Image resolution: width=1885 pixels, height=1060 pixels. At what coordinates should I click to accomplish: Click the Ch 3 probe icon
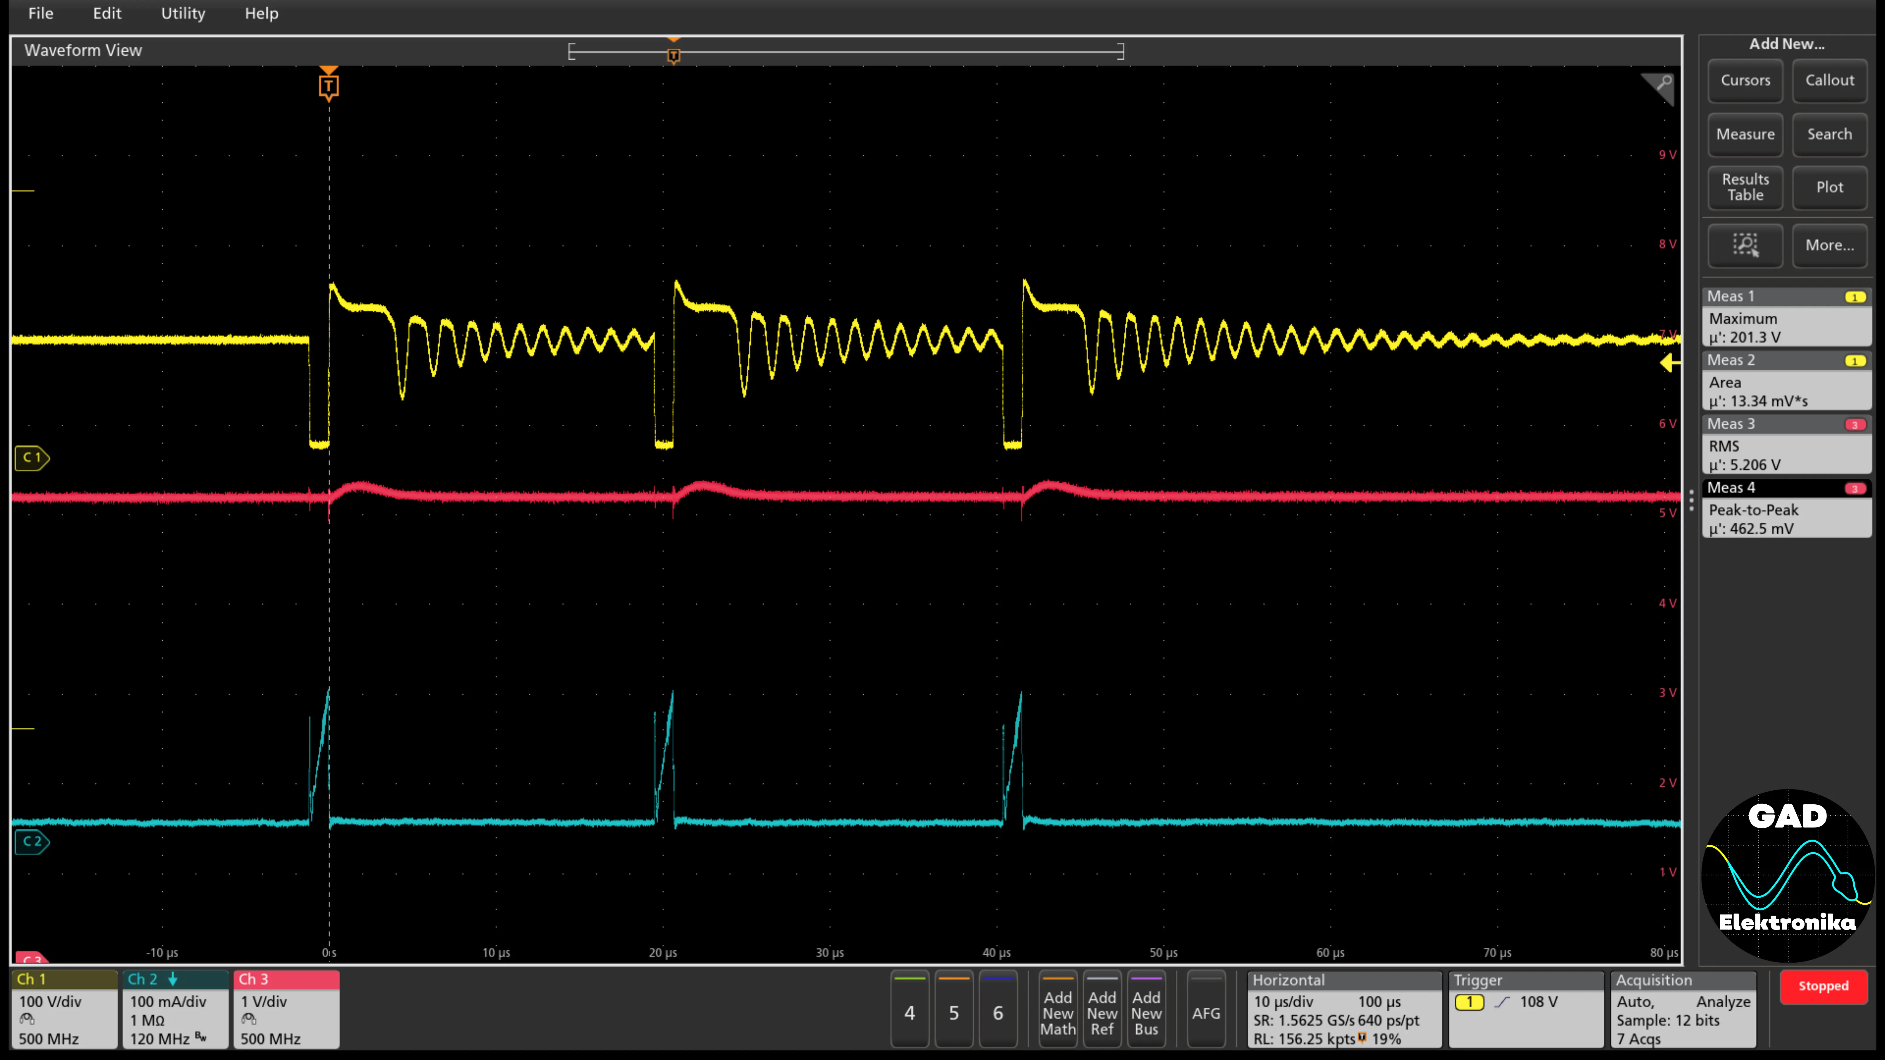249,1019
